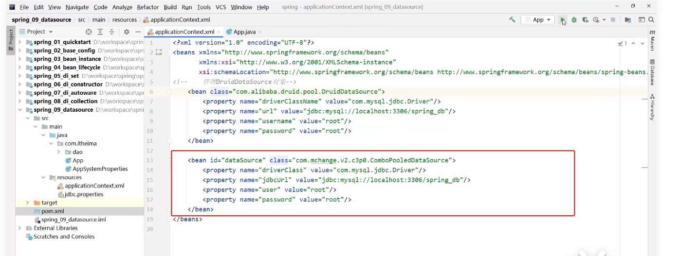
Task: Open the Database tool window
Action: click(652, 71)
